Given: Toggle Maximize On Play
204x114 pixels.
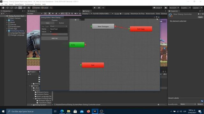Looking at the screenshot, I should (137, 14).
